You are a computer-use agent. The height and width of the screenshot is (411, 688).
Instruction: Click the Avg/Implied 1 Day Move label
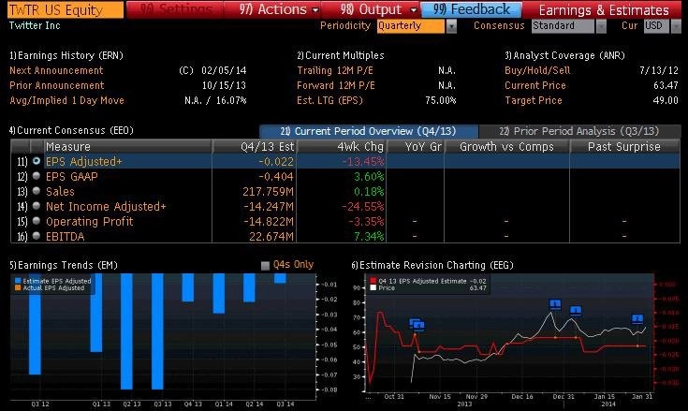tap(66, 100)
